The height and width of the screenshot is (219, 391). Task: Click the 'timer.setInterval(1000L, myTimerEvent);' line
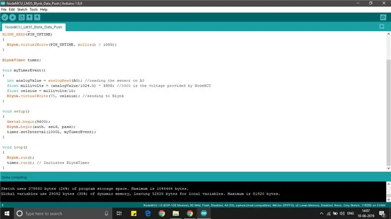(x=51, y=132)
